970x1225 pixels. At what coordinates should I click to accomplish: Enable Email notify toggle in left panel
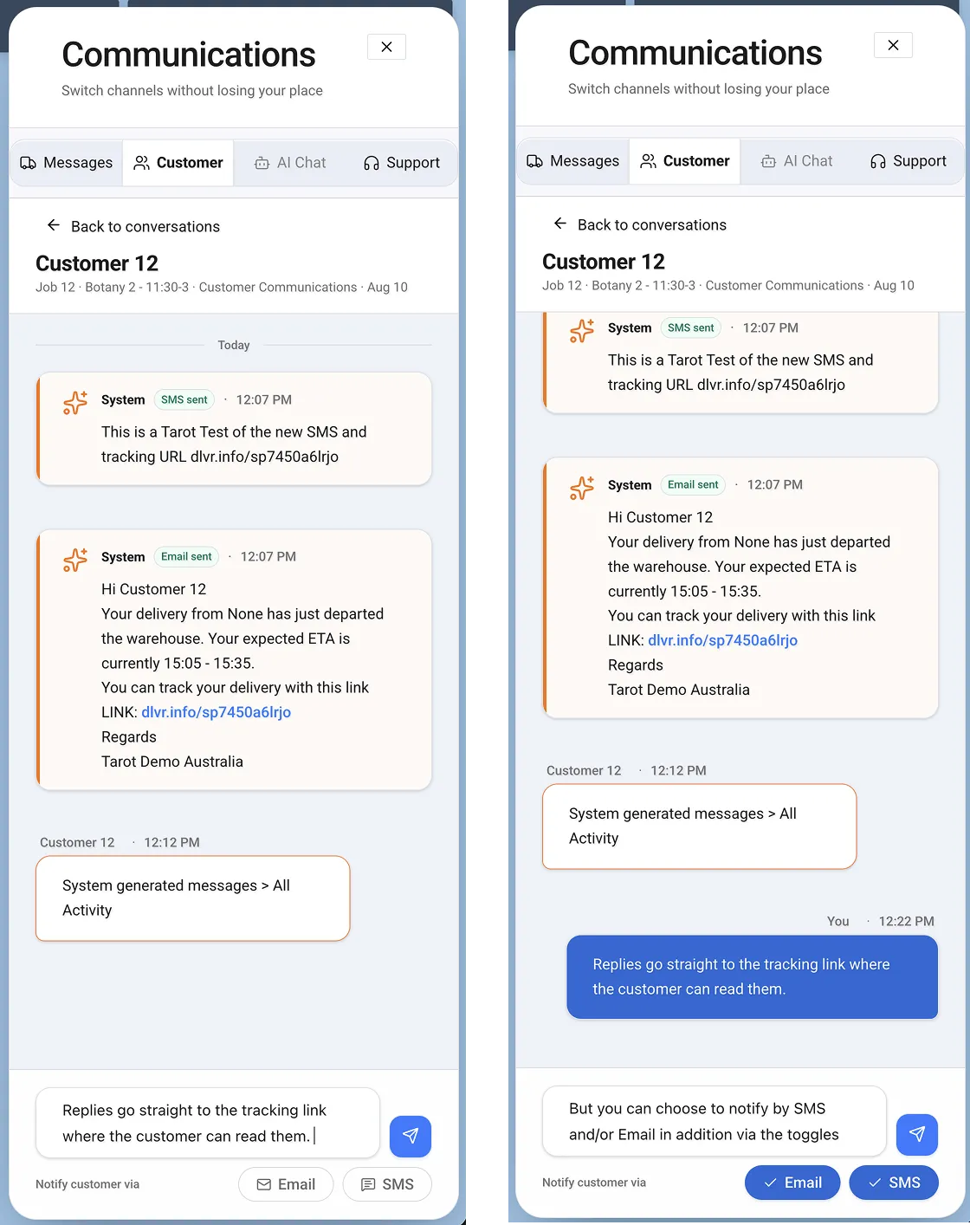tap(286, 1184)
